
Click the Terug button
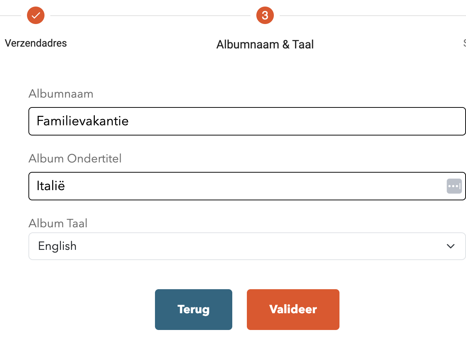point(194,310)
